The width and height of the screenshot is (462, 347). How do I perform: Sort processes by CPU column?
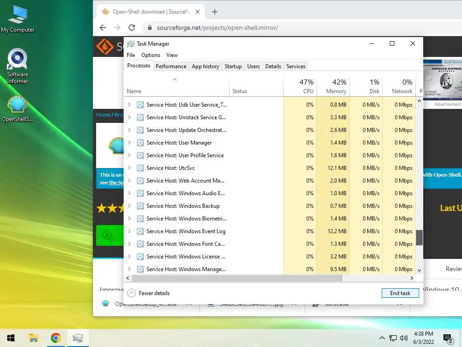click(x=300, y=87)
